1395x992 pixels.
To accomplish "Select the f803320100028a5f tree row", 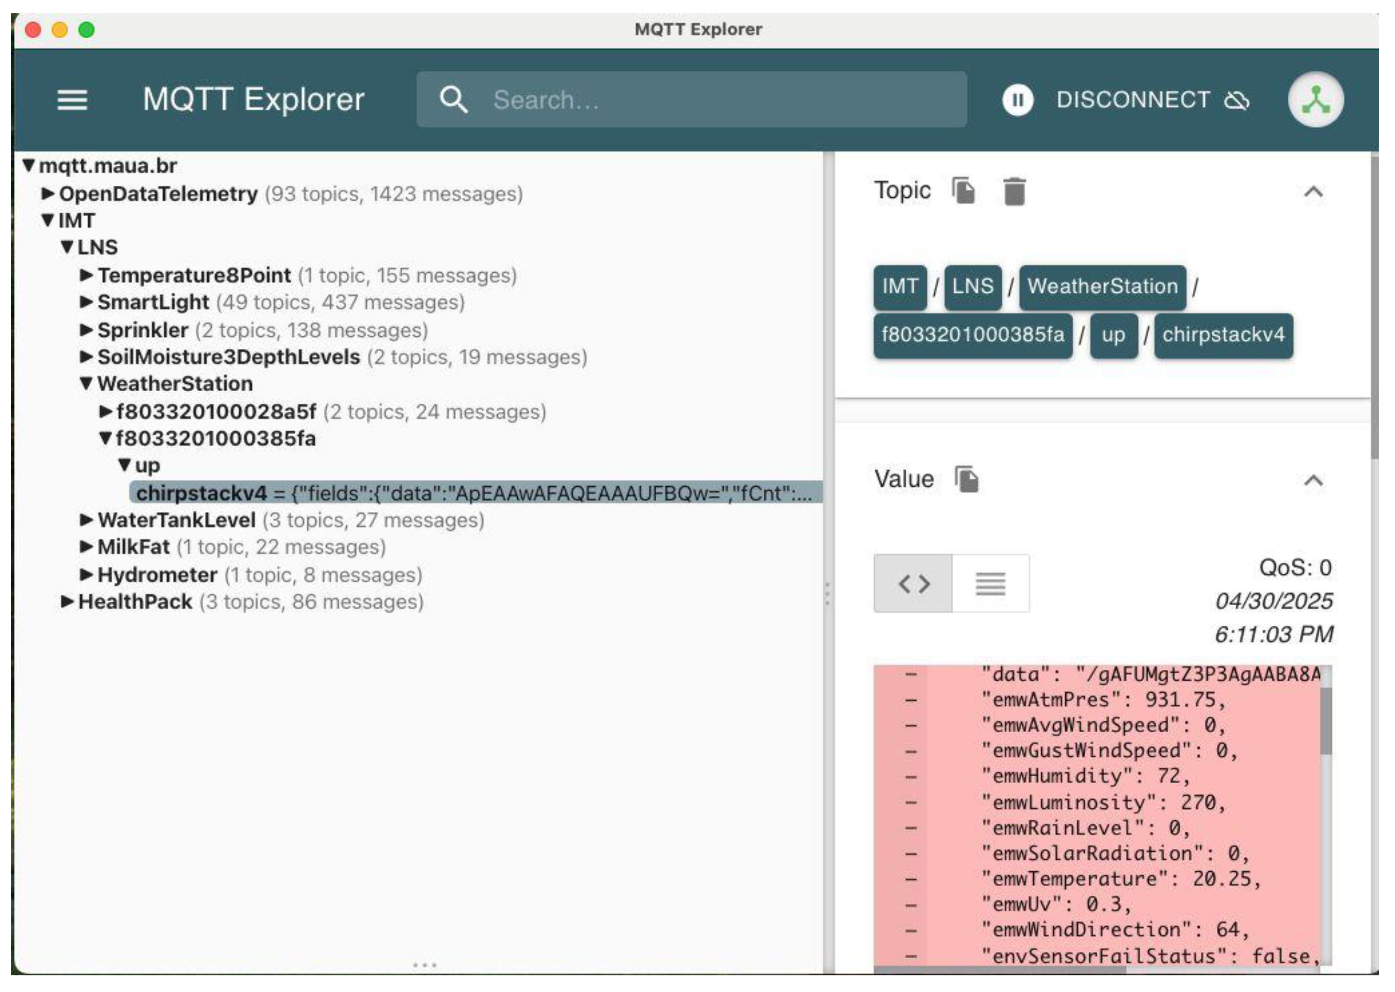I will 323,412.
